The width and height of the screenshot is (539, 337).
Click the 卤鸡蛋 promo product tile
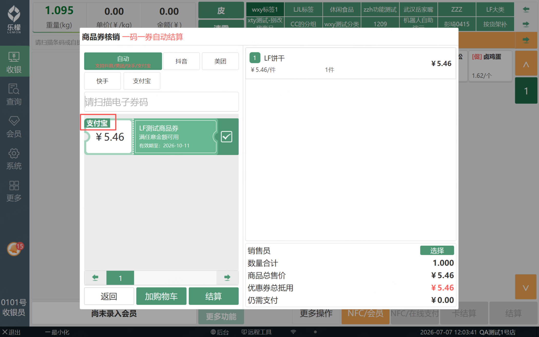pos(490,66)
